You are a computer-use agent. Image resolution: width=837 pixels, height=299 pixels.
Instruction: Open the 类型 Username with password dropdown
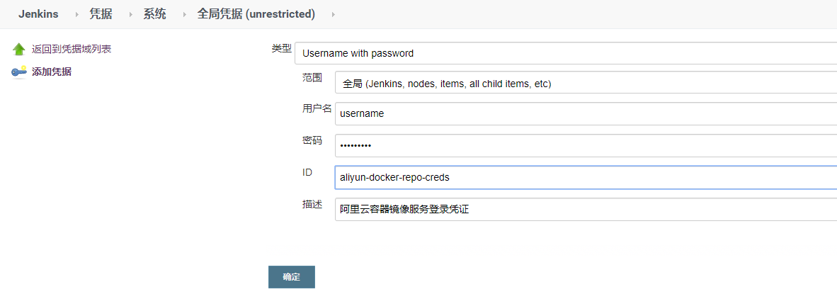pos(566,53)
